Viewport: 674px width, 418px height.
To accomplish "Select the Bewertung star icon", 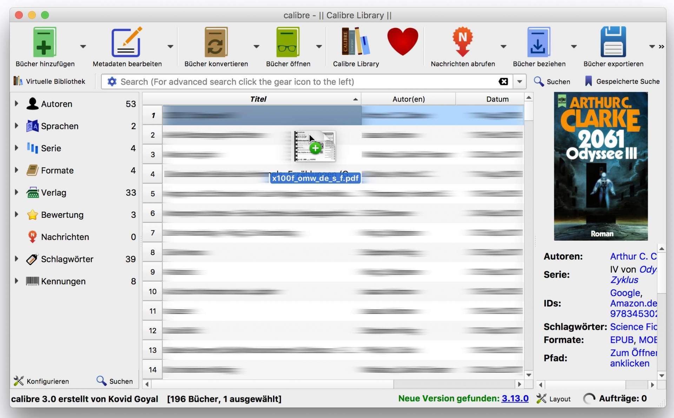I will click(32, 214).
